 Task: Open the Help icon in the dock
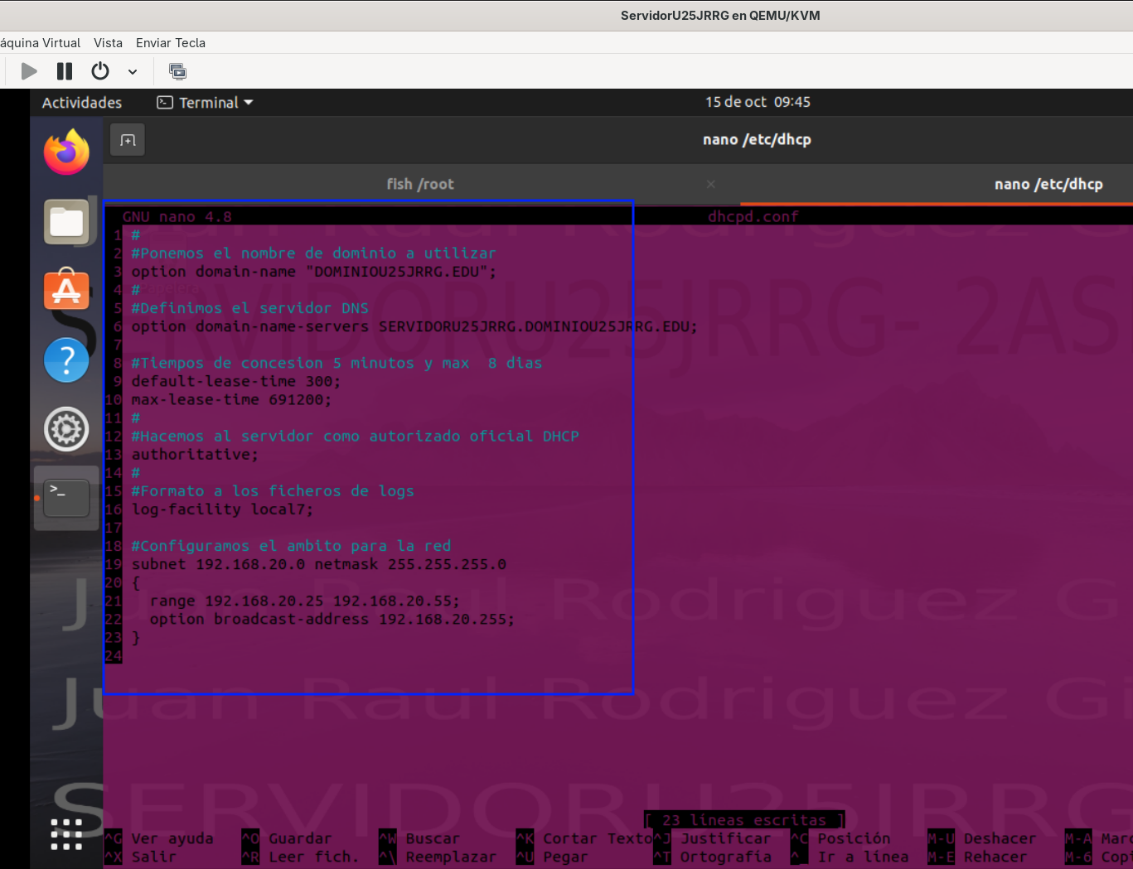click(66, 360)
